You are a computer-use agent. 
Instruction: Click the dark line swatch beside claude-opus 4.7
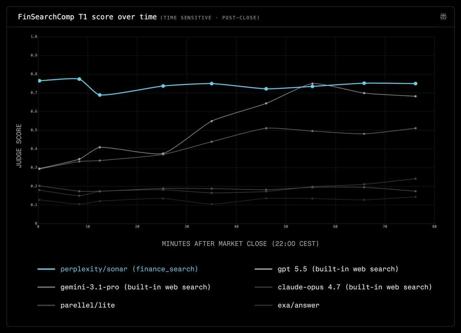coord(263,287)
